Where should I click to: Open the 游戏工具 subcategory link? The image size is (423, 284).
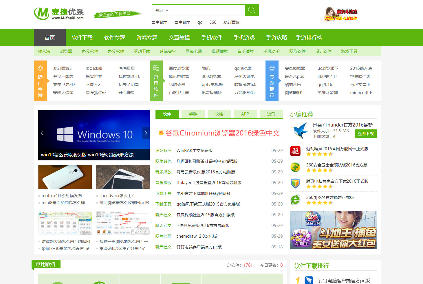[349, 51]
